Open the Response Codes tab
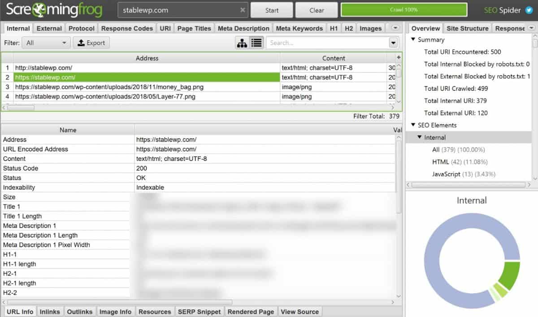This screenshot has width=538, height=317. tap(127, 28)
